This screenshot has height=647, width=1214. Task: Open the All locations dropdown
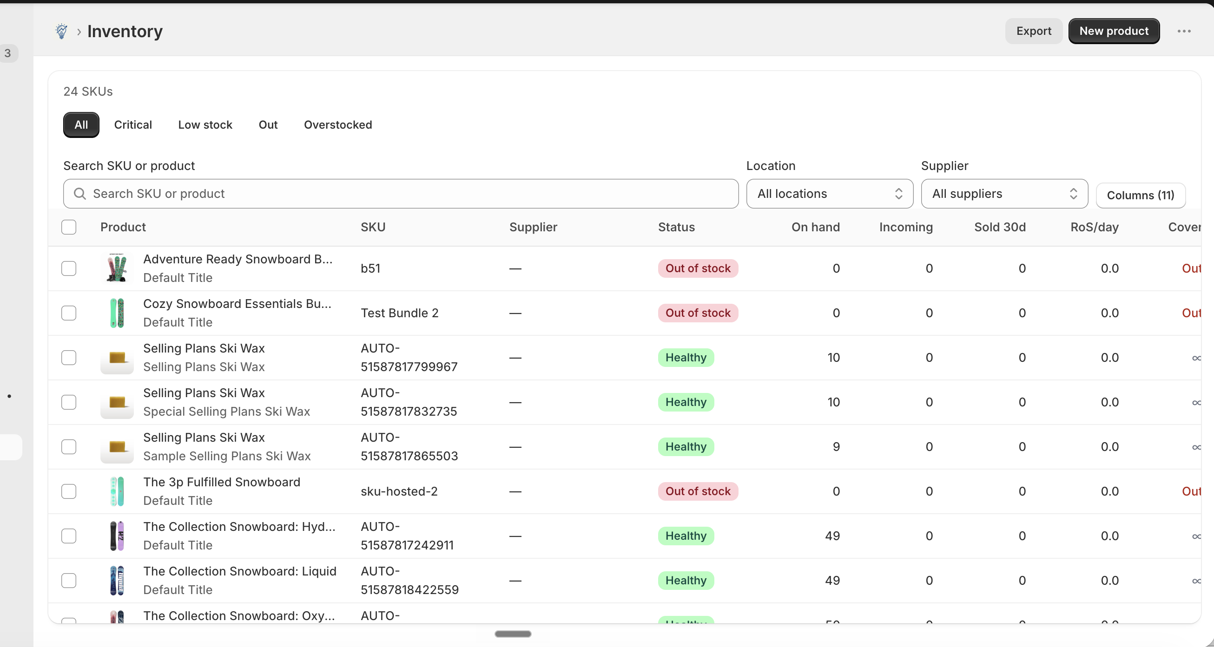[x=830, y=194]
